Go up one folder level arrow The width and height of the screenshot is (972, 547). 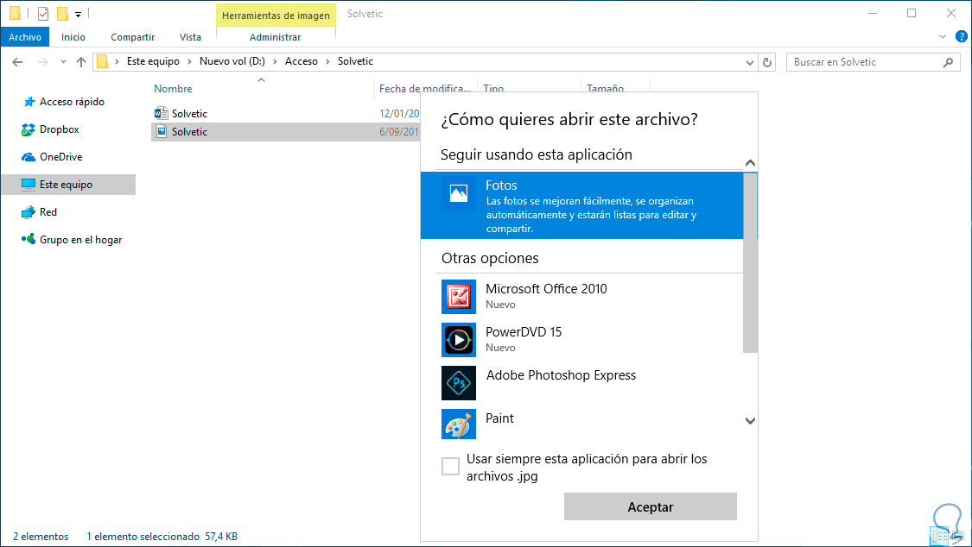pos(80,62)
